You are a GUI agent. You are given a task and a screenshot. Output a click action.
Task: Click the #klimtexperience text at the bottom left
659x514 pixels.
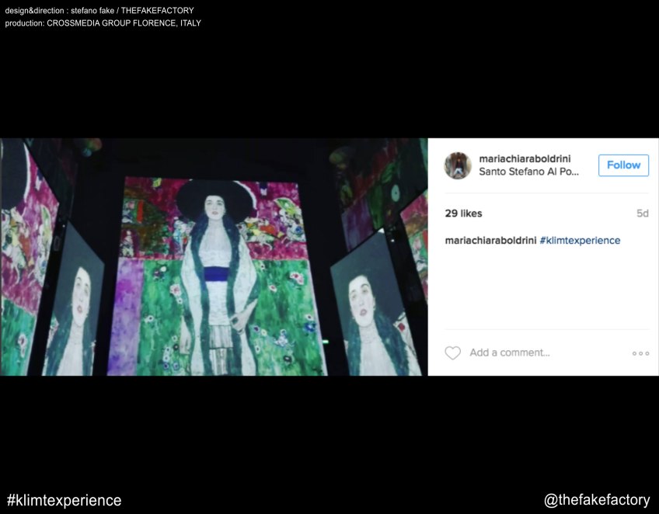65,500
